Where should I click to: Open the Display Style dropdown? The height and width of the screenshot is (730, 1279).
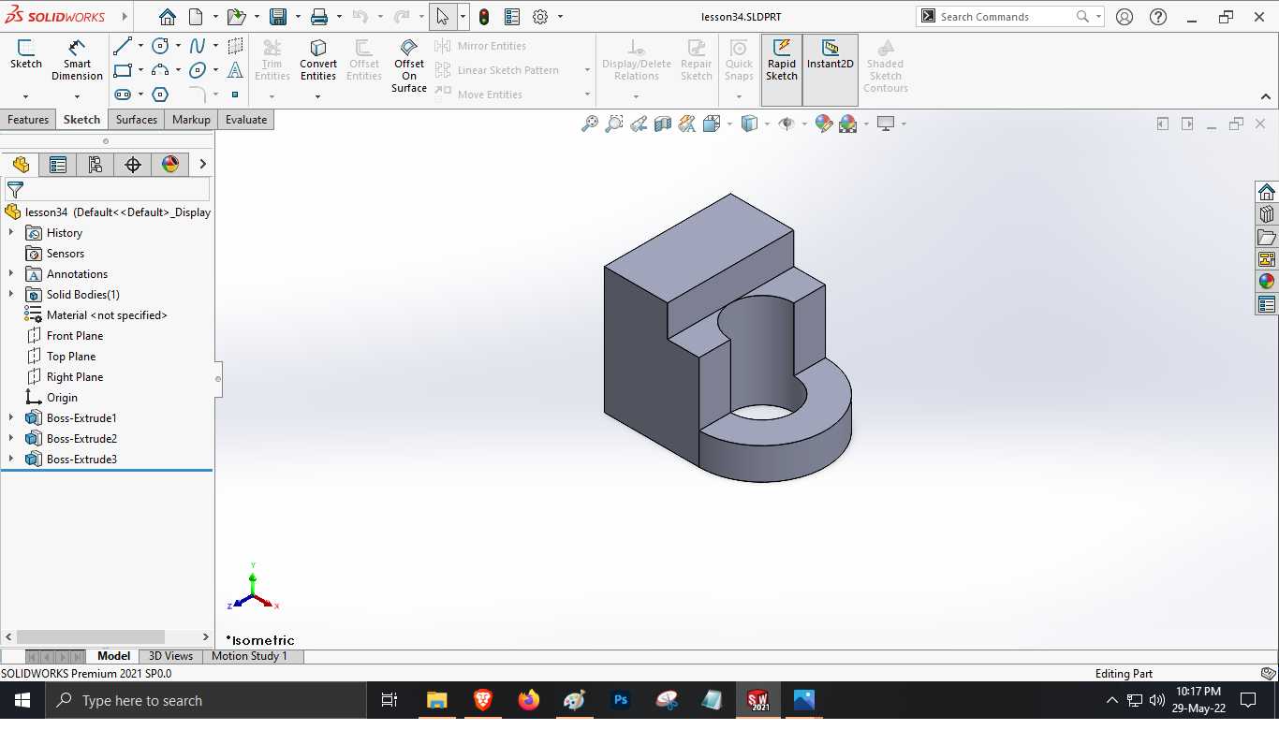(x=767, y=124)
